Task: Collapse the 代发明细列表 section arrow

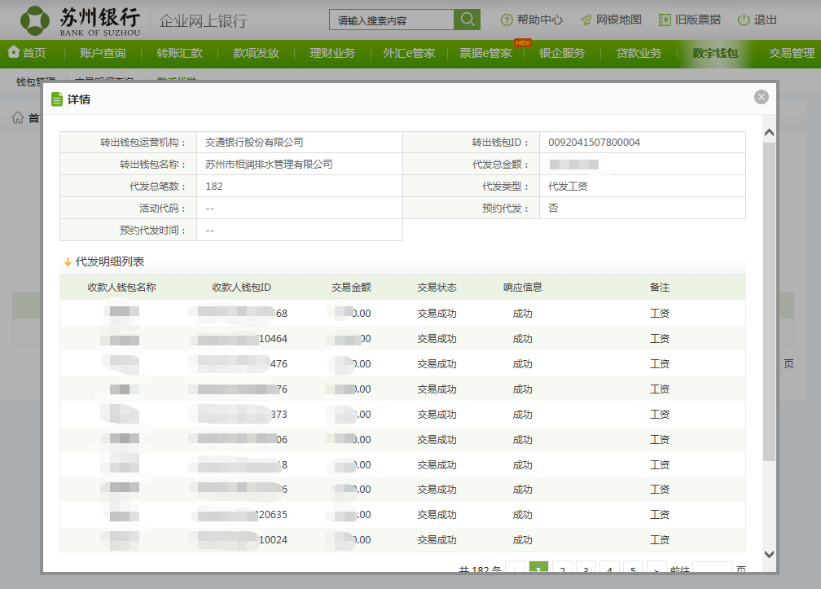Action: click(68, 262)
